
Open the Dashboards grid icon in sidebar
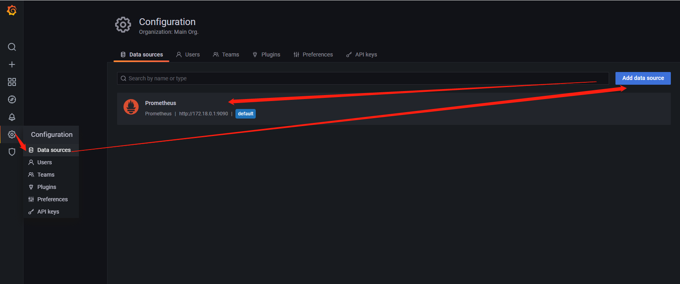pyautogui.click(x=12, y=82)
